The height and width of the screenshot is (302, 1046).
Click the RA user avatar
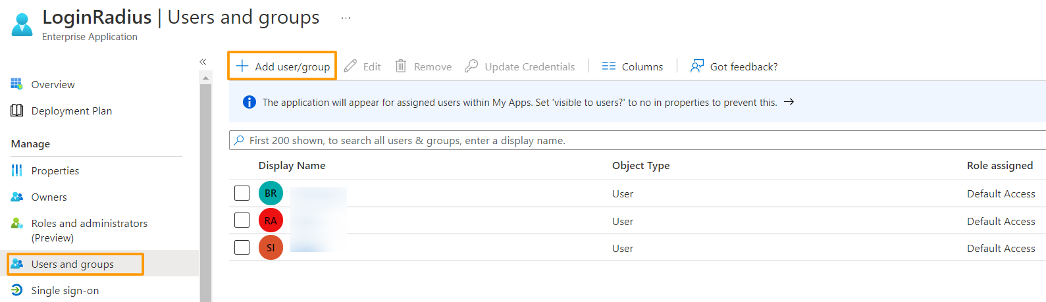271,220
